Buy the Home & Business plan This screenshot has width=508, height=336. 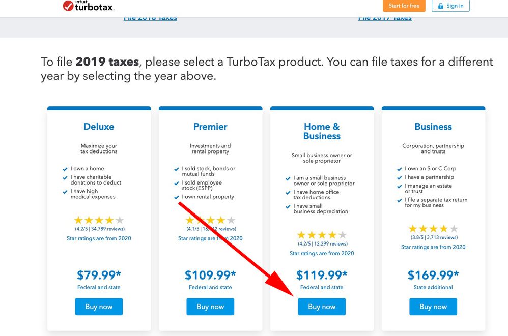(x=322, y=307)
